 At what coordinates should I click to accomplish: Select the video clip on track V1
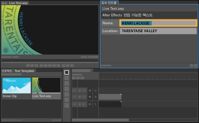pyautogui.click(x=110, y=97)
